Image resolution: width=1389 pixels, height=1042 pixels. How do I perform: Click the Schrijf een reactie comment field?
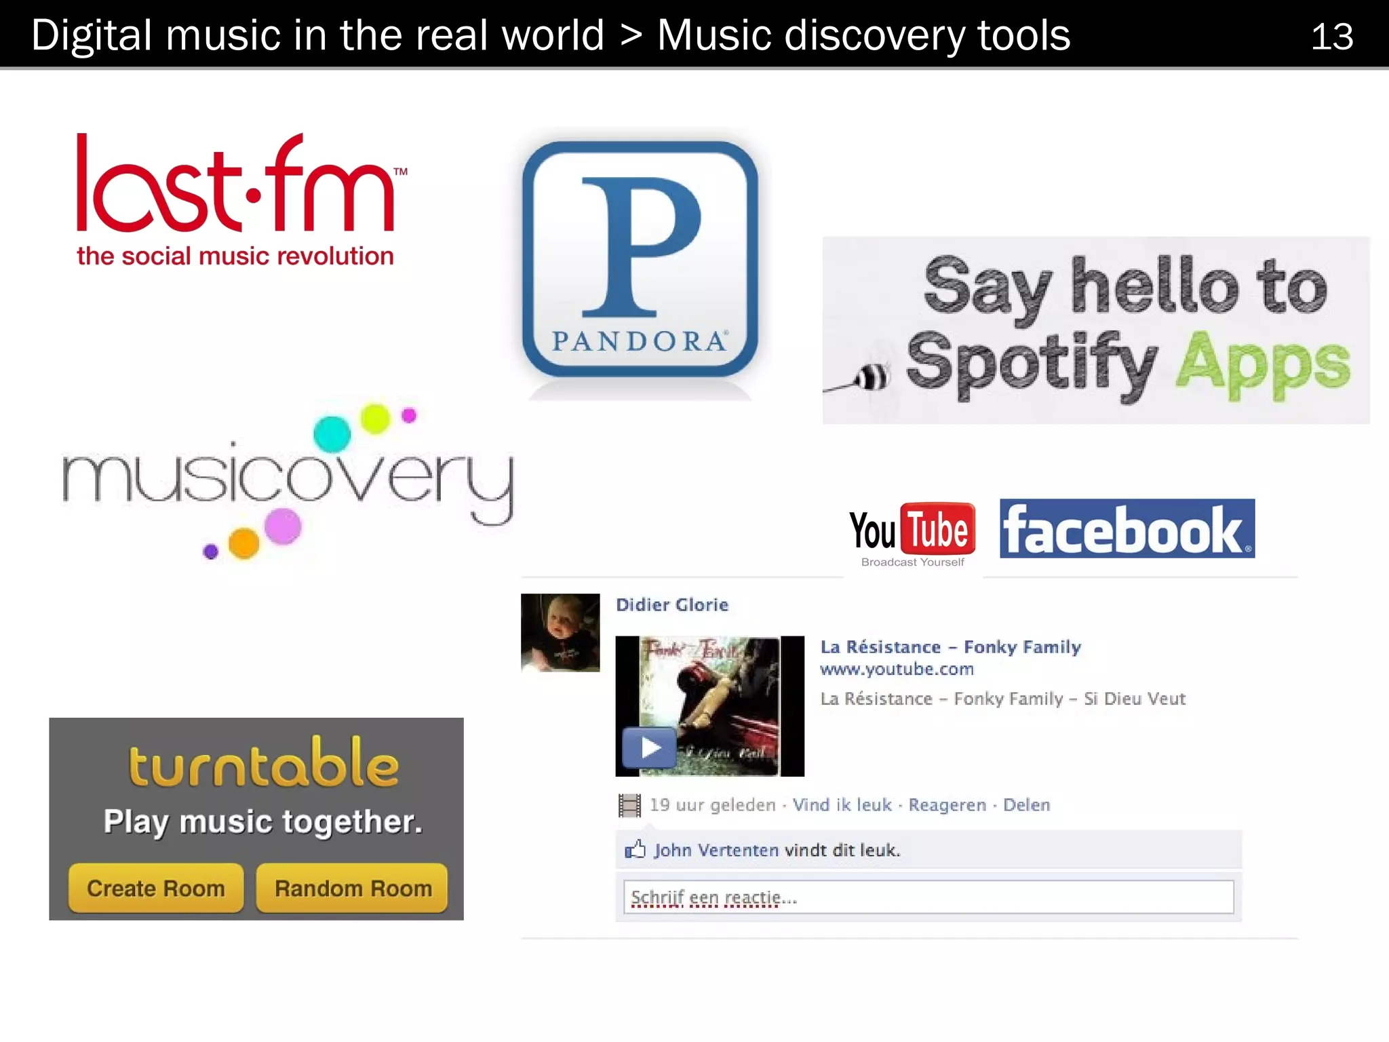pos(928,897)
